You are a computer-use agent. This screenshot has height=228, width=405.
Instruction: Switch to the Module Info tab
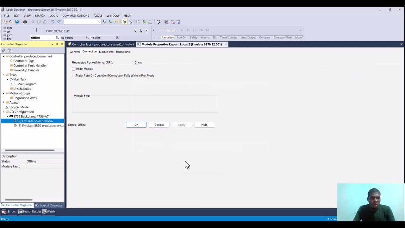tap(106, 52)
